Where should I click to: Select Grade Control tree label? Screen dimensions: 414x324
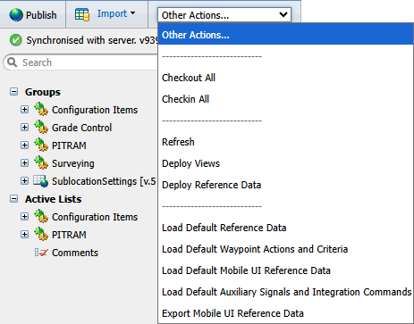(x=81, y=128)
